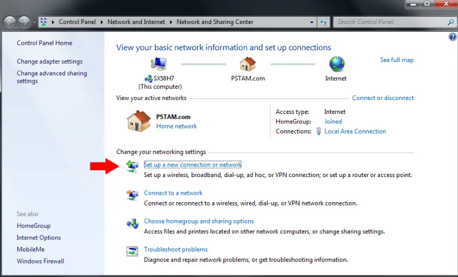Screen dimensions: 458x277
Task: Click the Control Panel icon in address bar
Action: 44,22
